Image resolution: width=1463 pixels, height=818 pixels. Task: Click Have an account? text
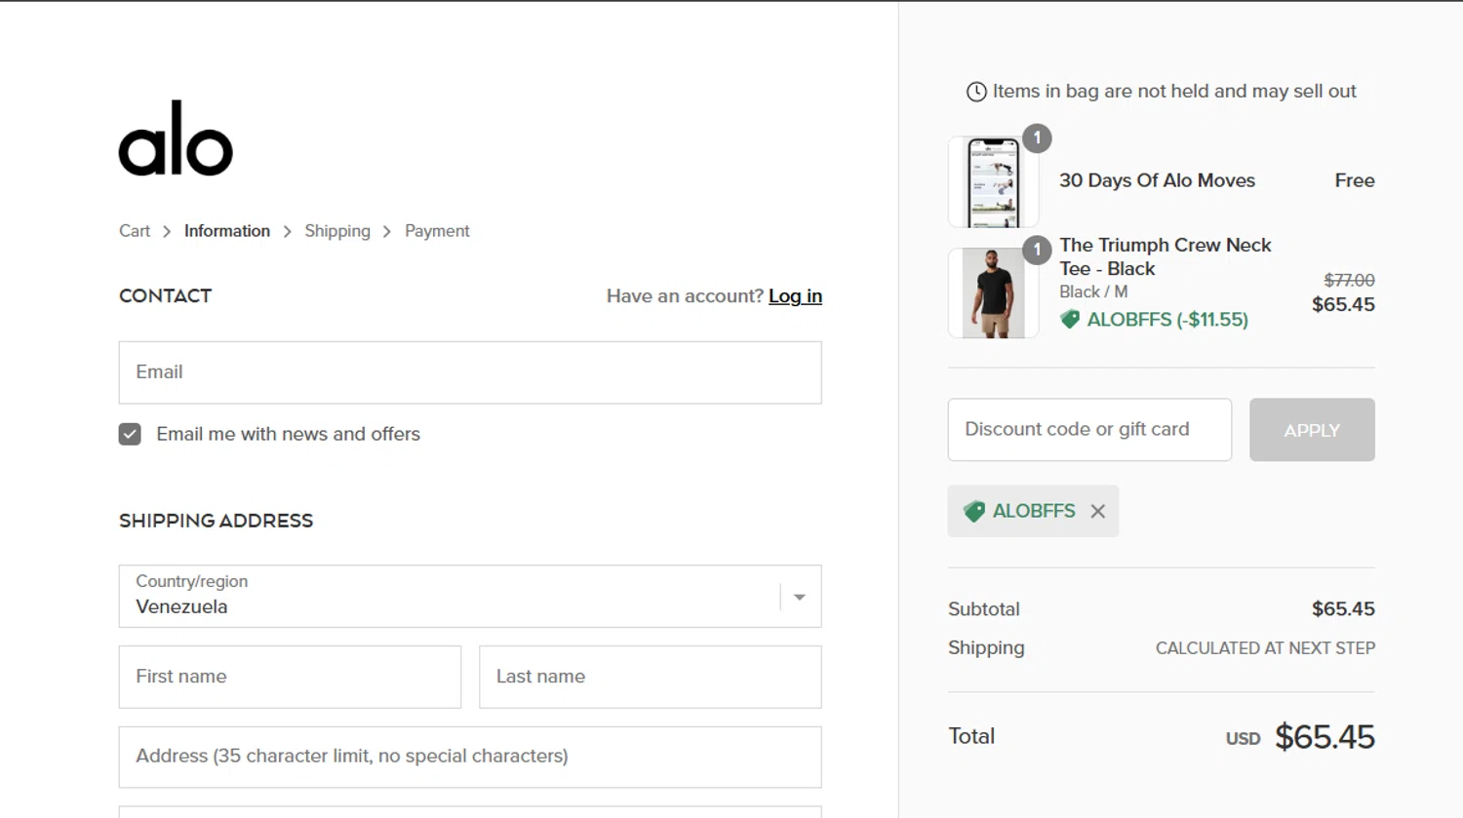click(x=685, y=296)
